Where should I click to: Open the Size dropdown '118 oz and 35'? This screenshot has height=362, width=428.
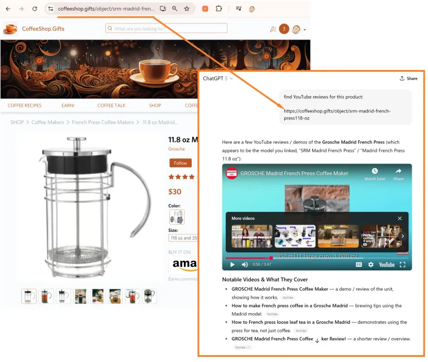coord(183,238)
